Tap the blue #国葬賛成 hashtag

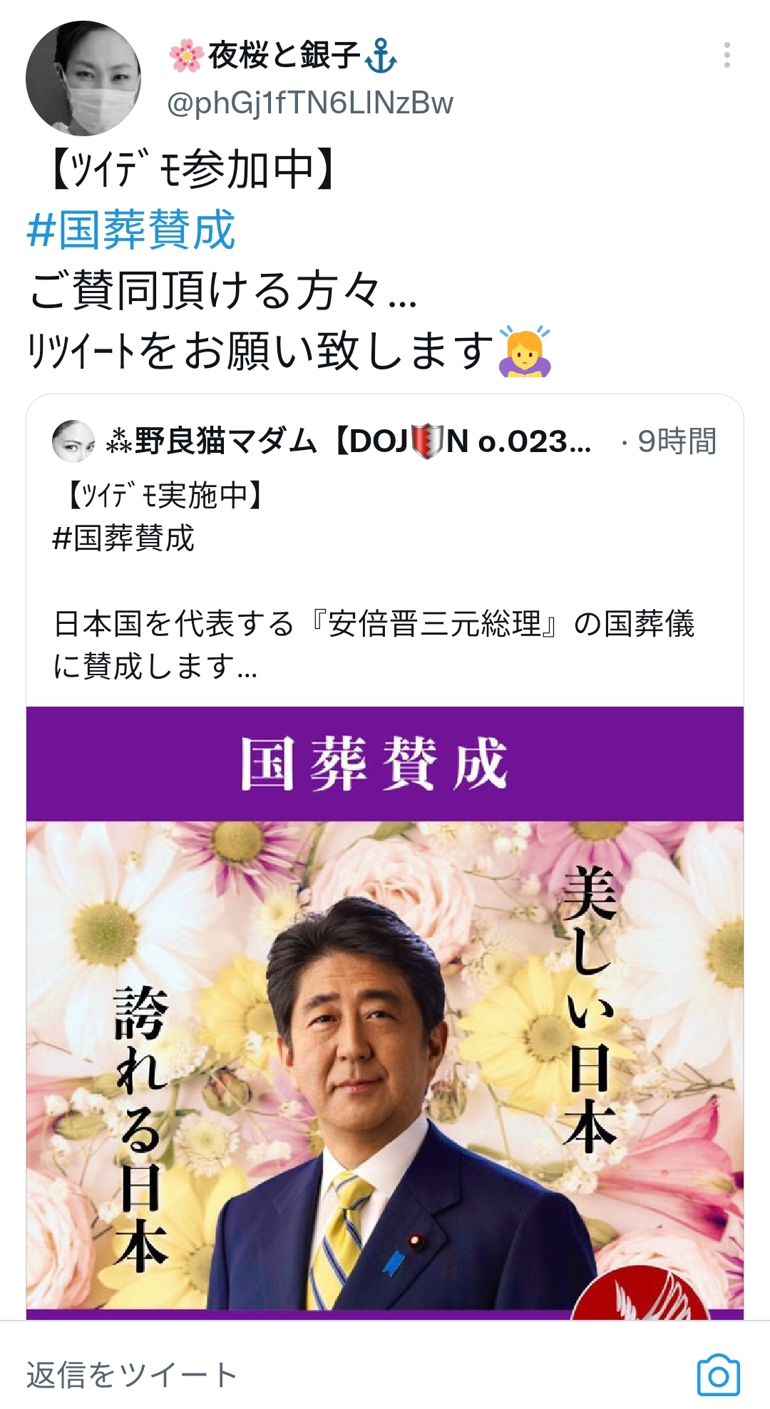point(130,230)
